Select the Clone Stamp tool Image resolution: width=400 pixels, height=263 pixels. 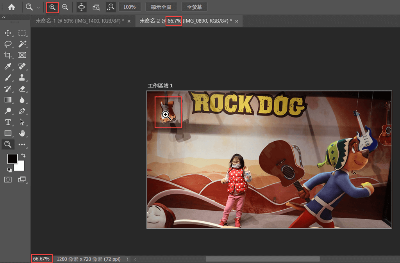(22, 78)
